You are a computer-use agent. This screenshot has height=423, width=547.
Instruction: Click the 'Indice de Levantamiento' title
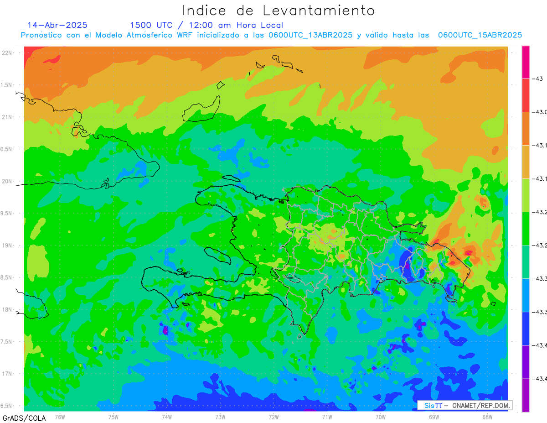pyautogui.click(x=278, y=10)
